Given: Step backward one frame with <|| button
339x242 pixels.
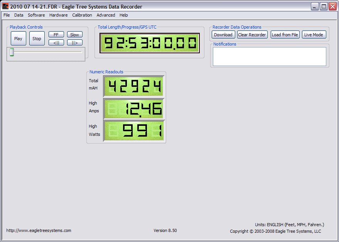Looking at the screenshot, I should click(x=56, y=42).
